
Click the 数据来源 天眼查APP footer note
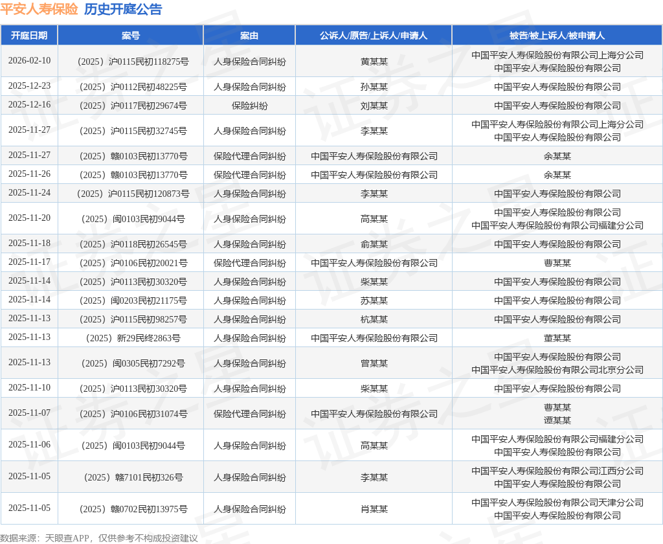pyautogui.click(x=99, y=538)
